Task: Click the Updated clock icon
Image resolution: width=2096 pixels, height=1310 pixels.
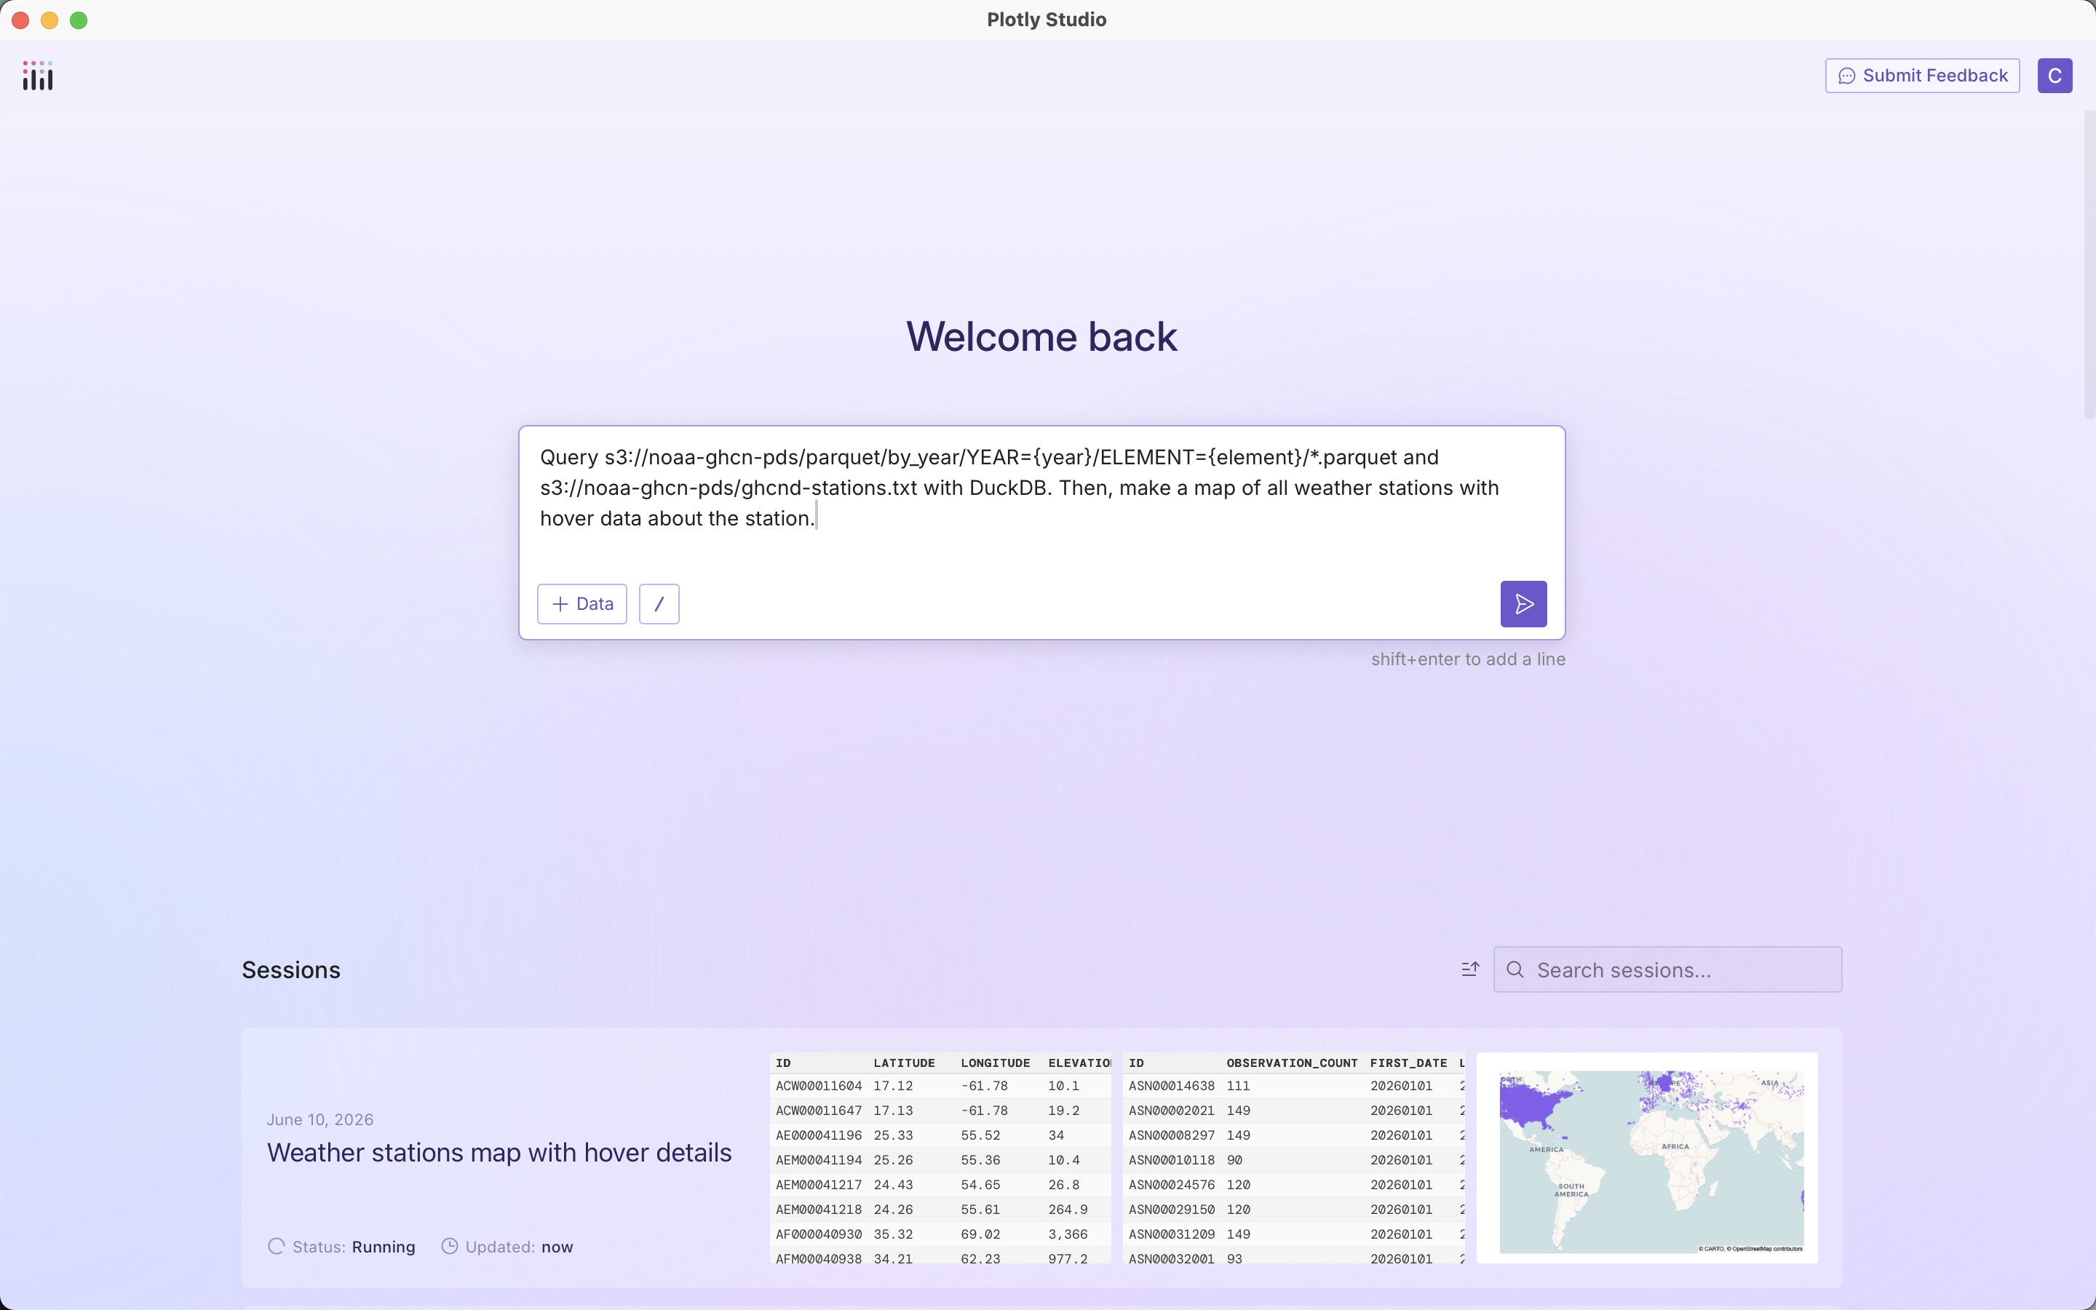Action: click(450, 1247)
